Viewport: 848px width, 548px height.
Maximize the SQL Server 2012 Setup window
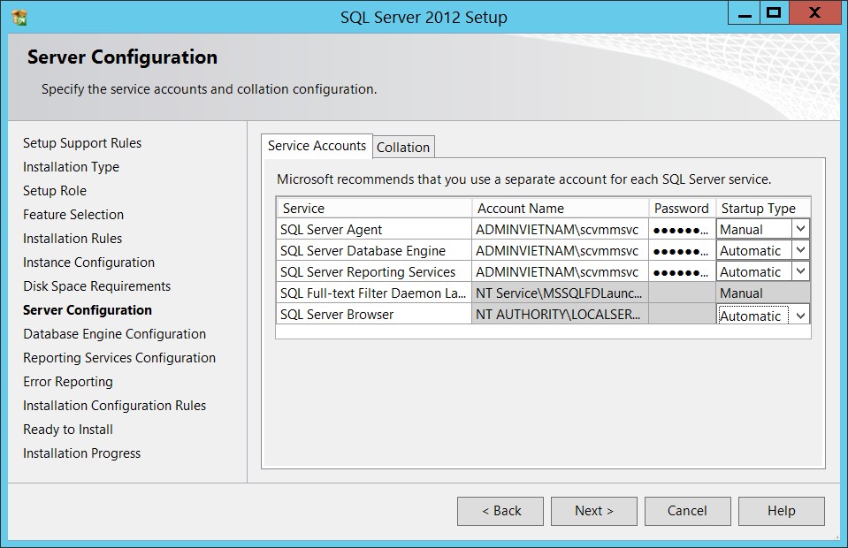coord(775,13)
